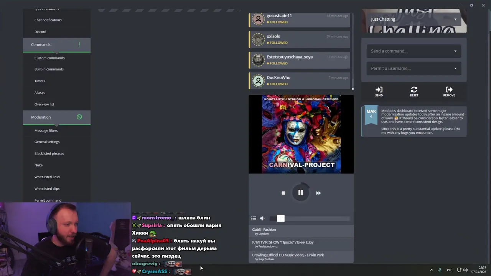Open Blacklisted phrases page

tap(49, 153)
